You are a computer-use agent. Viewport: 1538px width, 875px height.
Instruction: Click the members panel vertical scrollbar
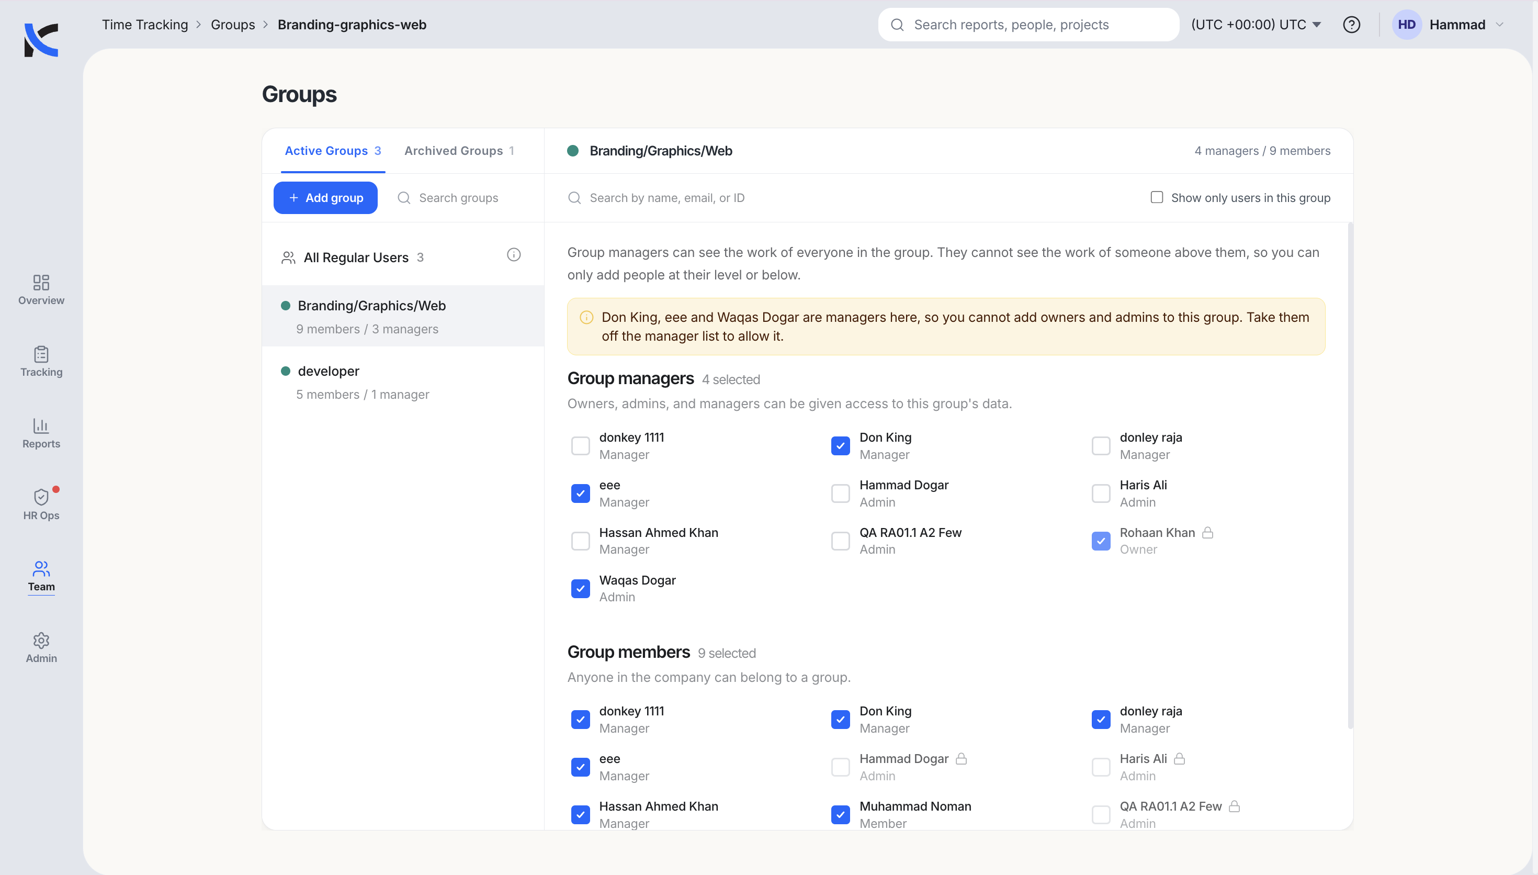coord(1350,475)
